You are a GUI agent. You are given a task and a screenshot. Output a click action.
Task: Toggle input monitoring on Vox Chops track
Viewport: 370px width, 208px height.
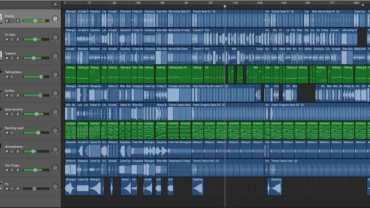pyautogui.click(x=18, y=170)
